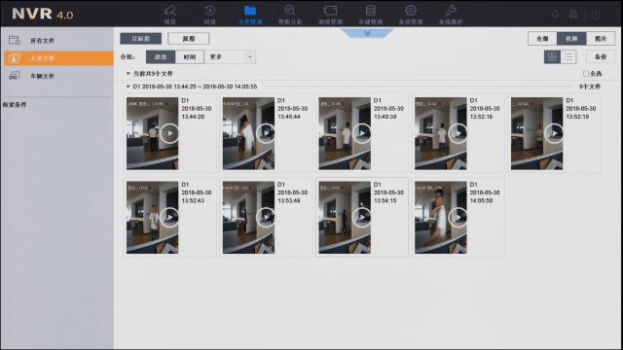Click the NVR 4.0 logo
The height and width of the screenshot is (350, 623).
(43, 14)
